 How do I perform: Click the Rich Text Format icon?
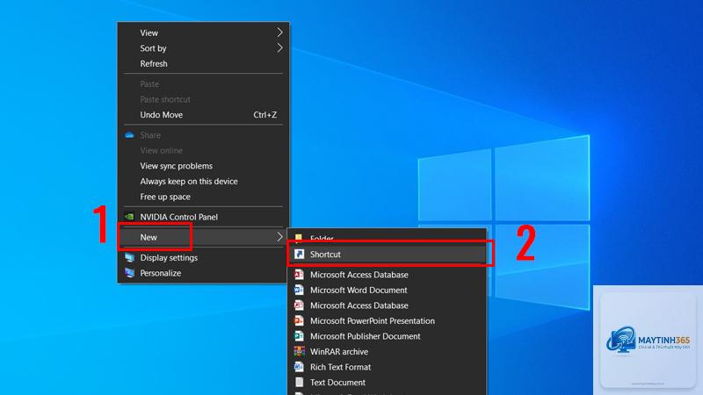299,367
